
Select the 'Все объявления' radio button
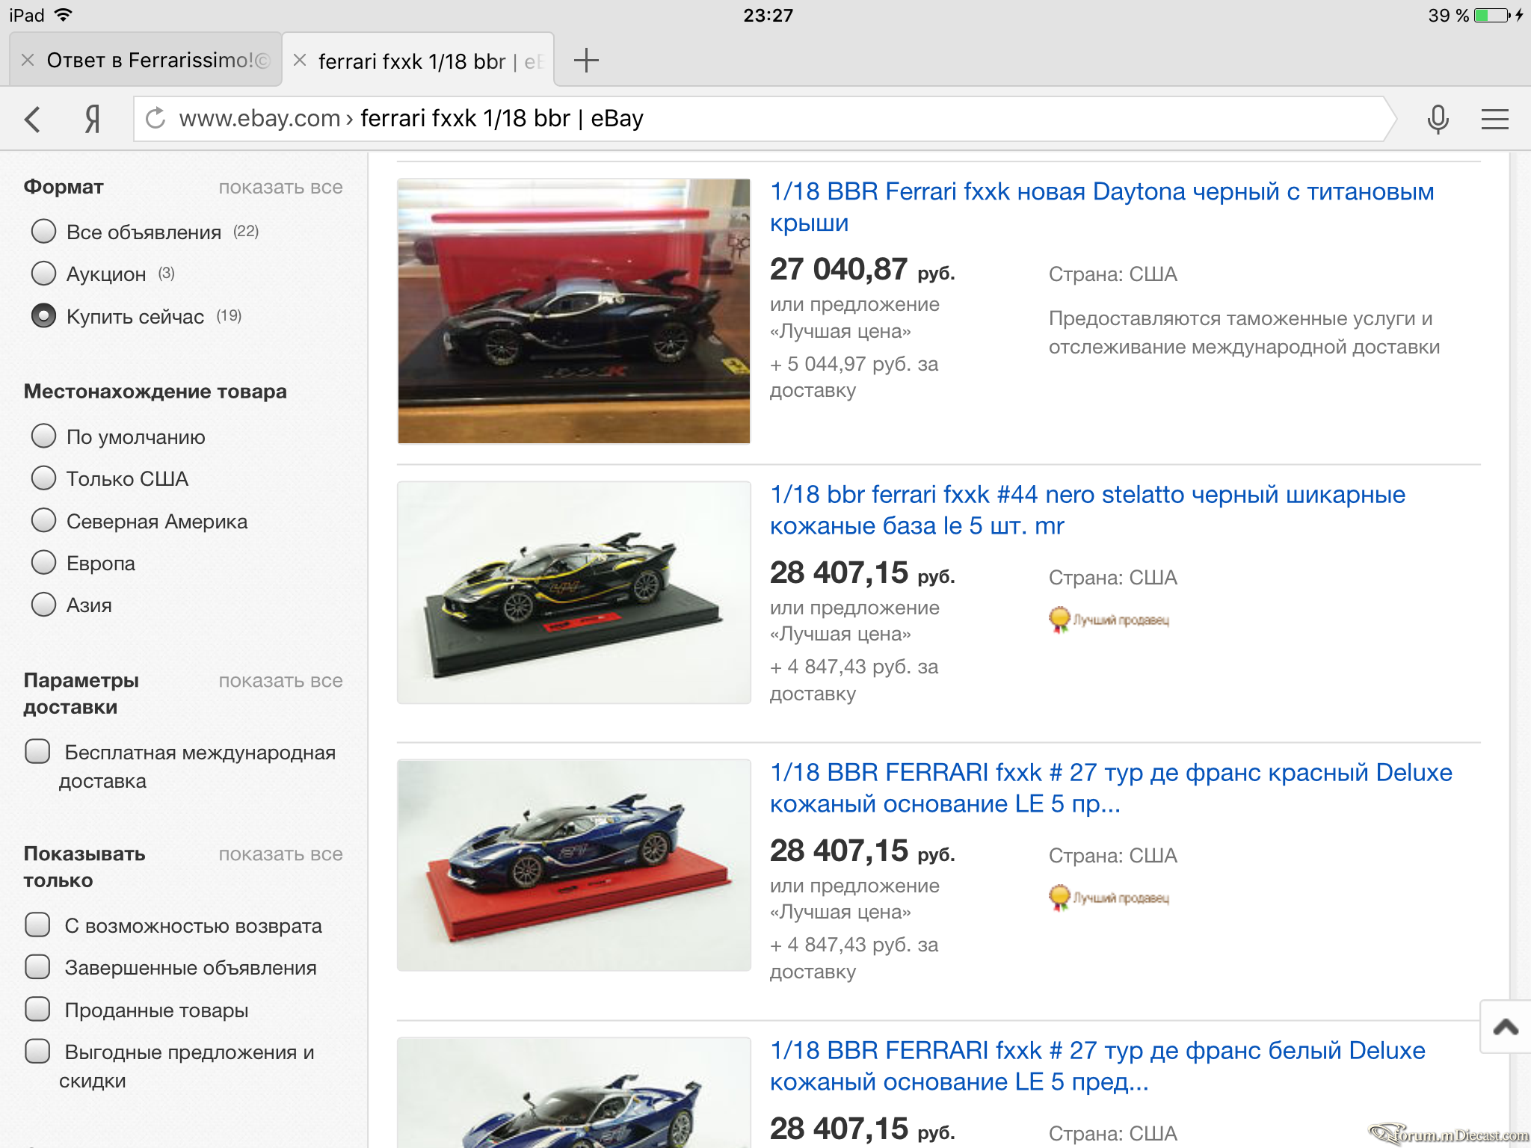[x=44, y=232]
